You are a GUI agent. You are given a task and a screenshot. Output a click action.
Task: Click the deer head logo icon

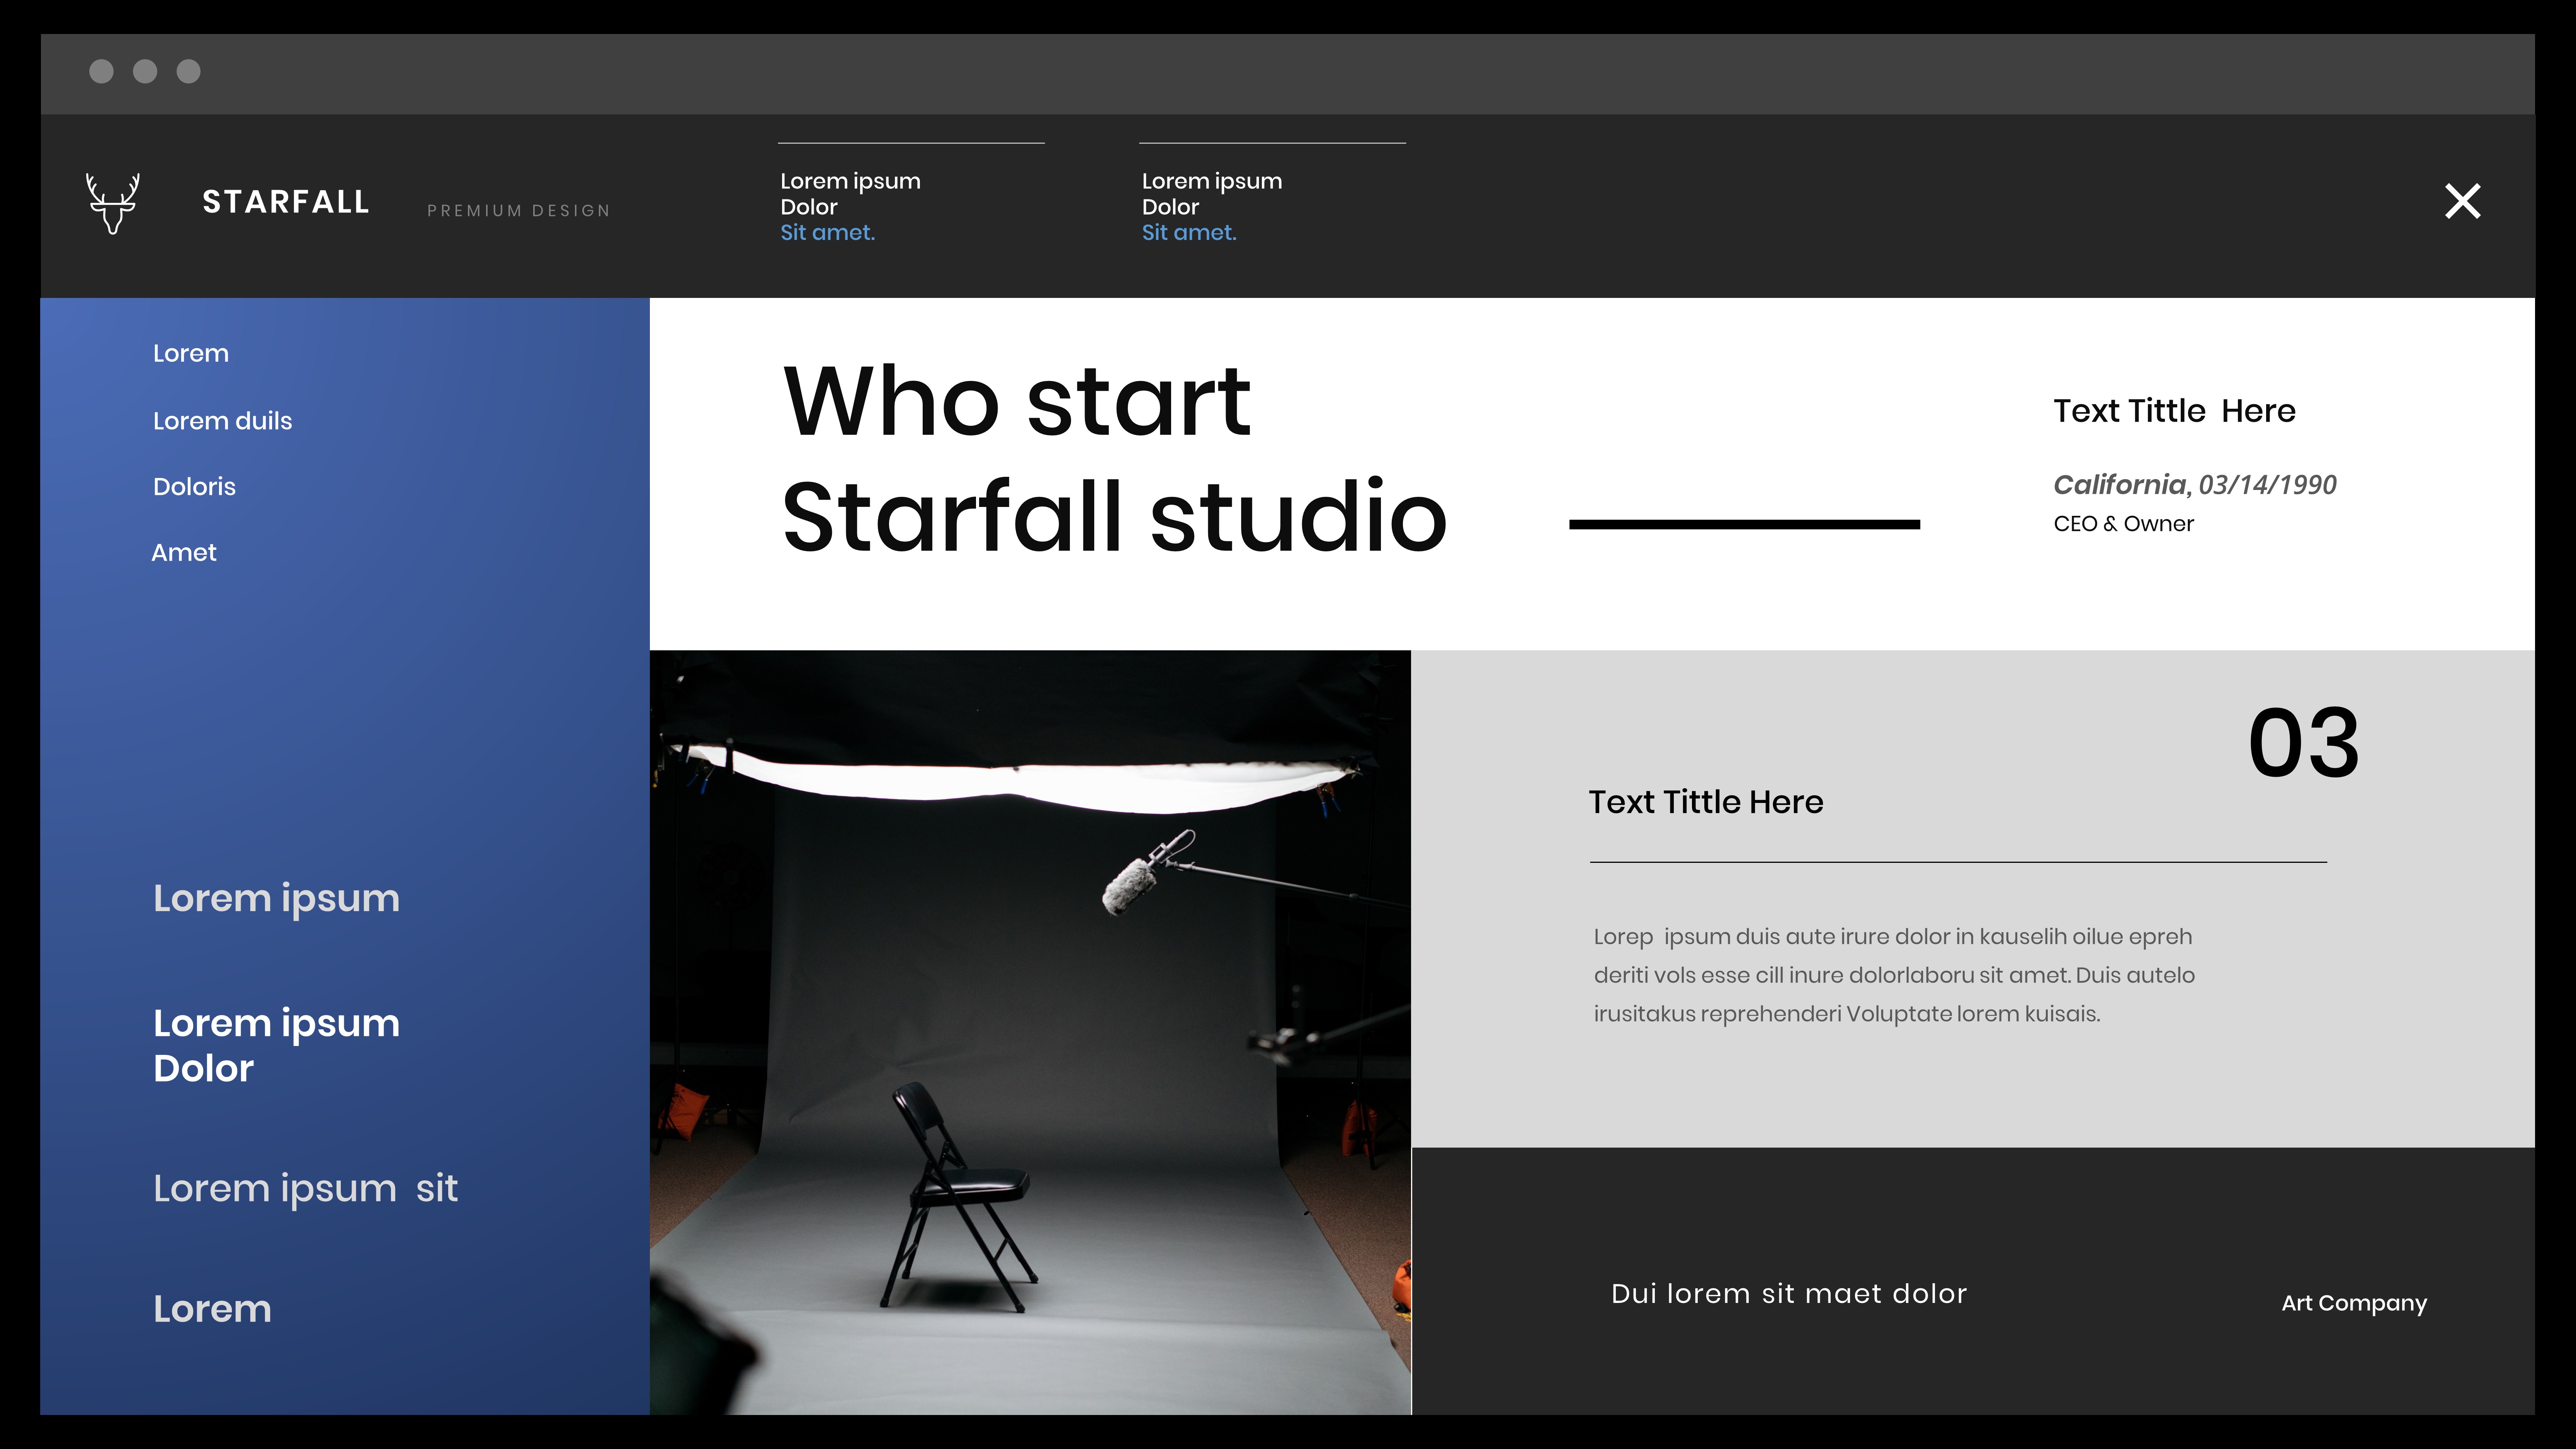112,203
